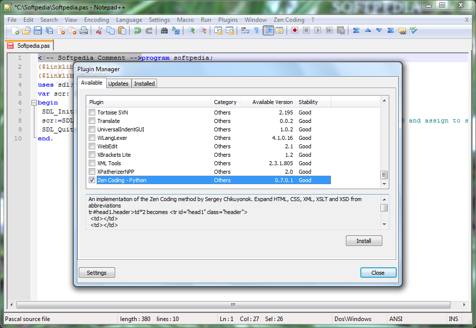This screenshot has height=328, width=476.
Task: Show all characters pilcrow icon
Action: click(x=257, y=31)
